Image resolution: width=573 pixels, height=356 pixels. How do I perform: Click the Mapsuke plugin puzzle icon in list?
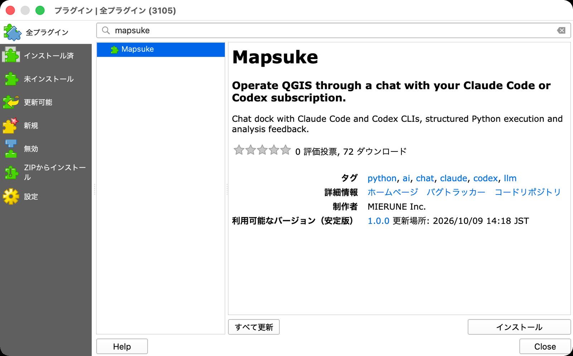(x=115, y=49)
